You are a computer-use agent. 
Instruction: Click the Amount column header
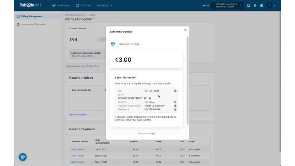[134, 141]
